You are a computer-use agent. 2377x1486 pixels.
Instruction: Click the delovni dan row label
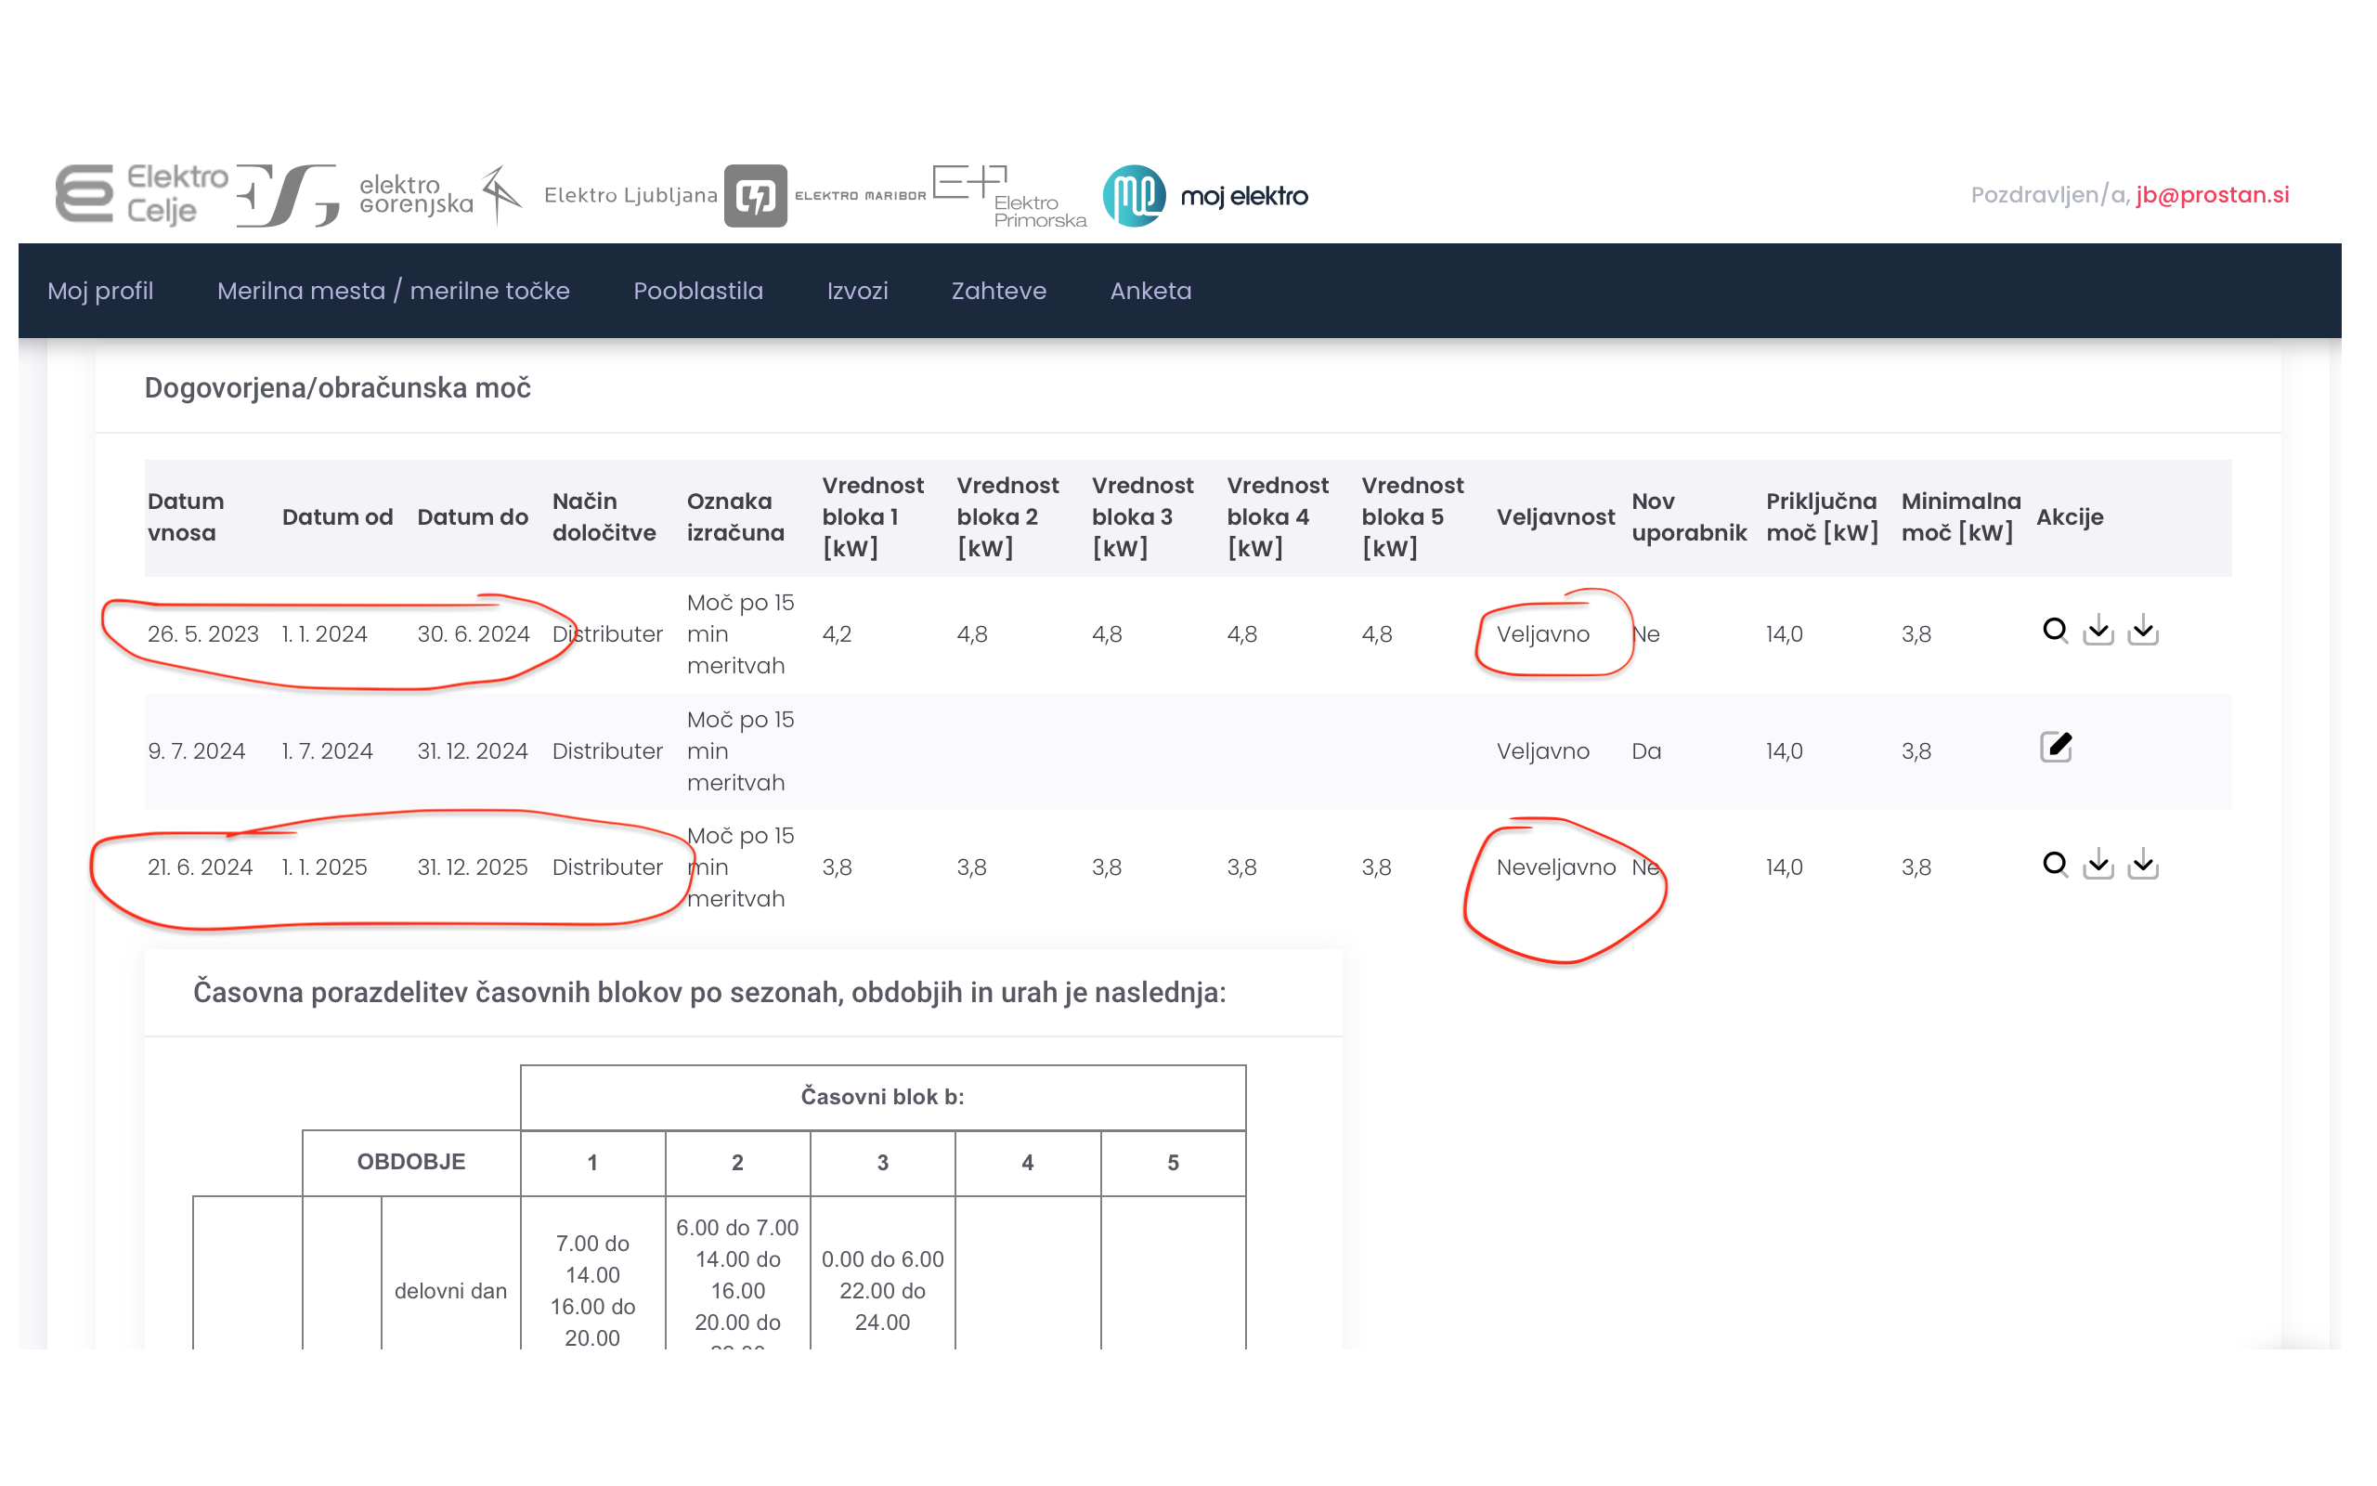(x=451, y=1290)
